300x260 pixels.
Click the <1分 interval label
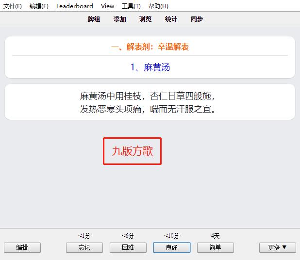[84, 236]
